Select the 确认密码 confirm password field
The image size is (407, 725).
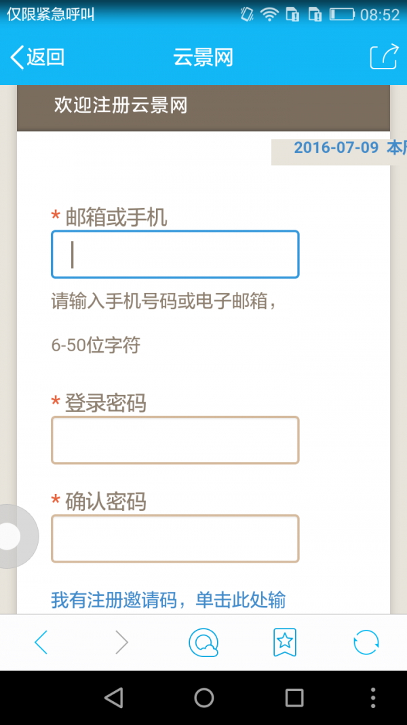coord(175,538)
